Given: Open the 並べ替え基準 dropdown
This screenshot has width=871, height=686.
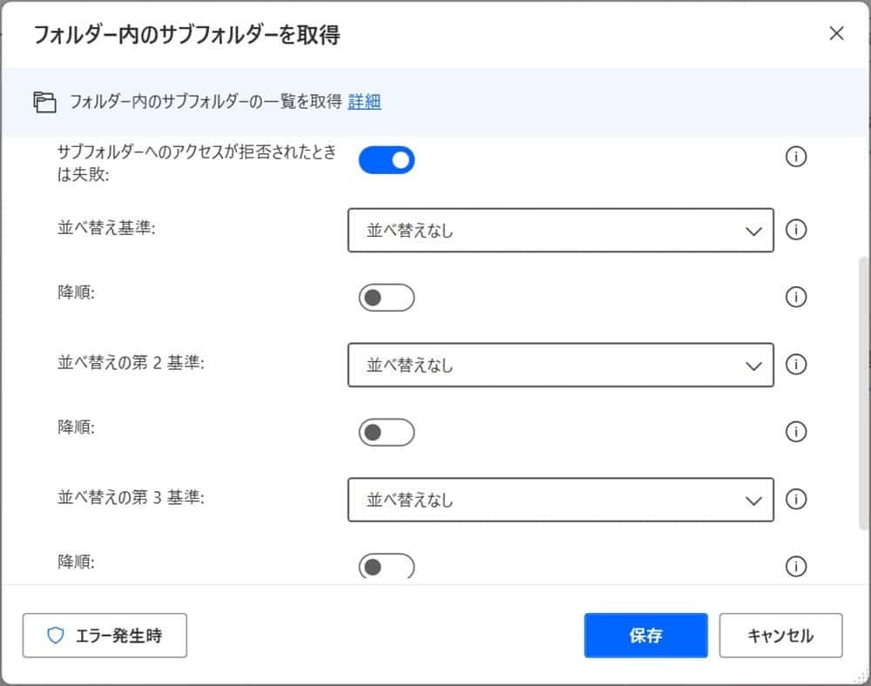Looking at the screenshot, I should (x=562, y=230).
